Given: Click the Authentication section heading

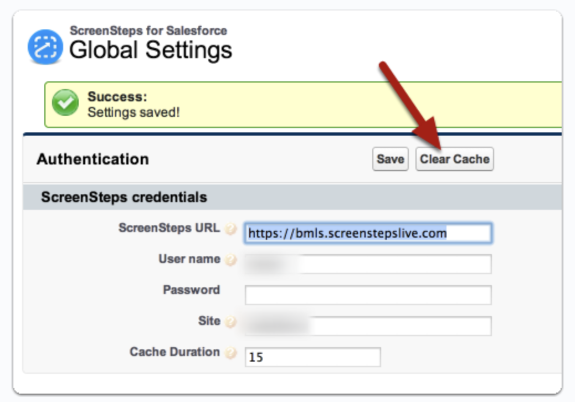Looking at the screenshot, I should coord(93,159).
